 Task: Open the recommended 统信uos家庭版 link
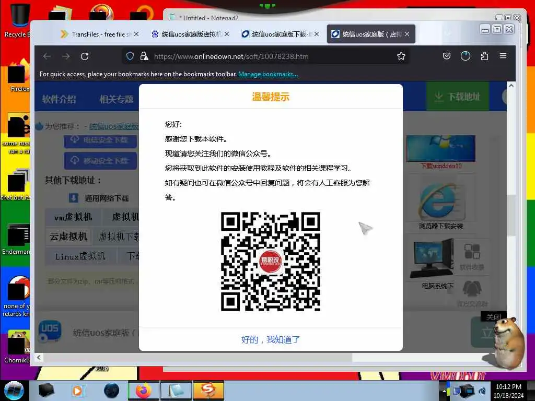pyautogui.click(x=113, y=126)
